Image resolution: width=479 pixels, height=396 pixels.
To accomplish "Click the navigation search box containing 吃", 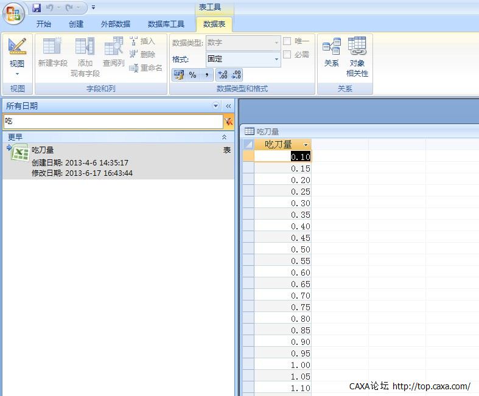I will tap(113, 121).
